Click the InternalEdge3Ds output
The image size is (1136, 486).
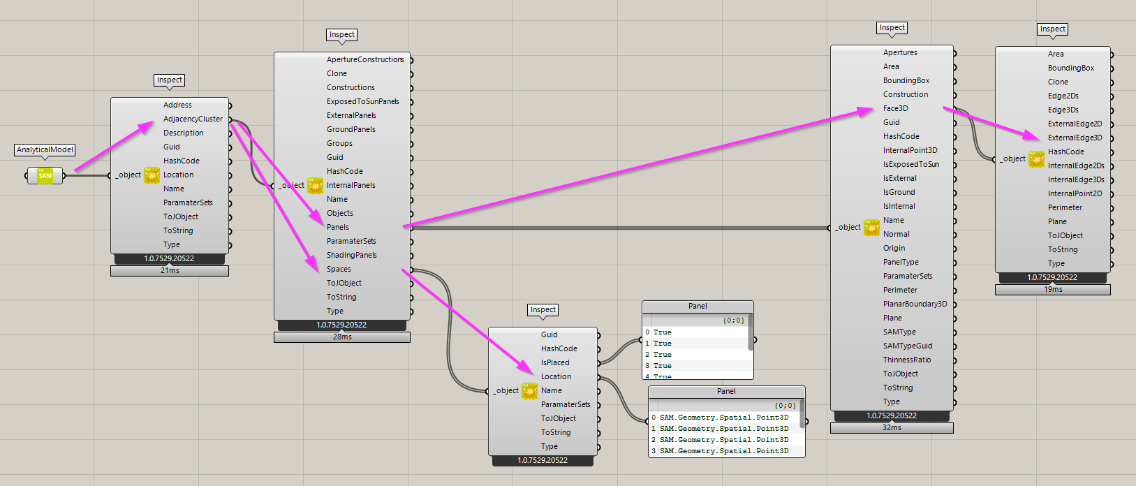tap(1076, 180)
